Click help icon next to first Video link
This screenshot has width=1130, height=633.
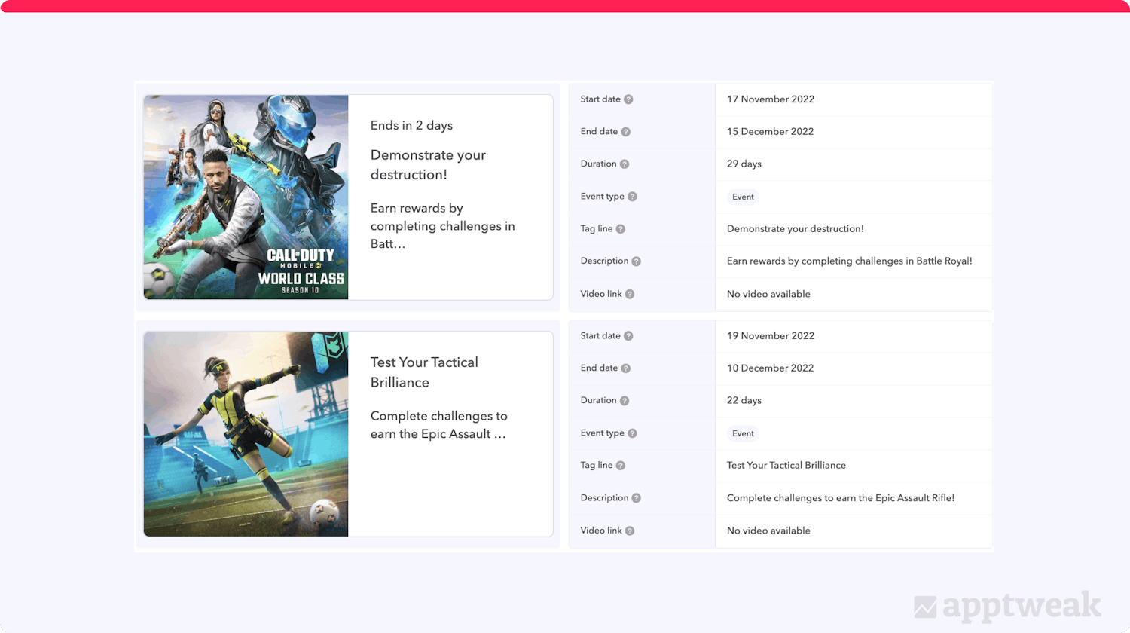tap(630, 294)
